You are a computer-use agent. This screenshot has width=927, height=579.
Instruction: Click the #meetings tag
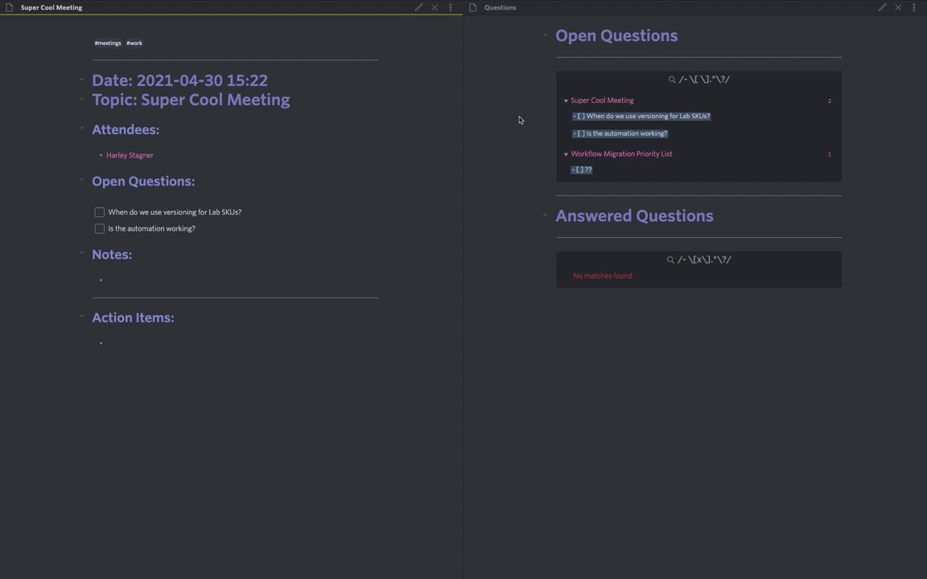coord(108,43)
